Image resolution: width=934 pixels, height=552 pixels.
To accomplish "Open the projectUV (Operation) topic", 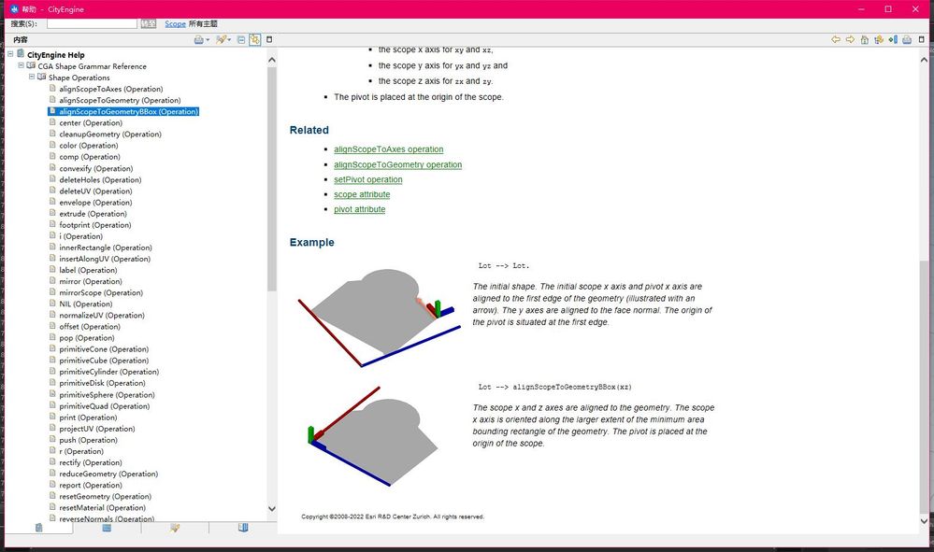I will pos(96,429).
